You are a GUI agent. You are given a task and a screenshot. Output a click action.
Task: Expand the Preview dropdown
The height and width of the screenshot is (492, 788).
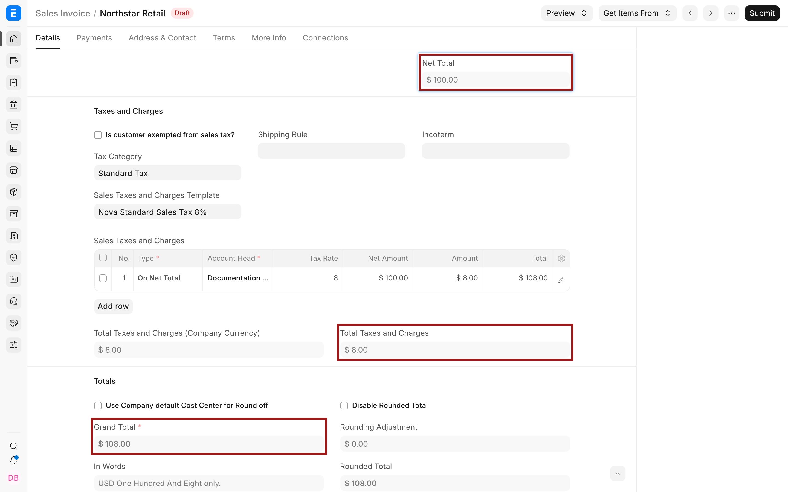567,13
